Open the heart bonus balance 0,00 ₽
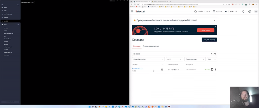The height and width of the screenshot is (108, 259). 217,11
